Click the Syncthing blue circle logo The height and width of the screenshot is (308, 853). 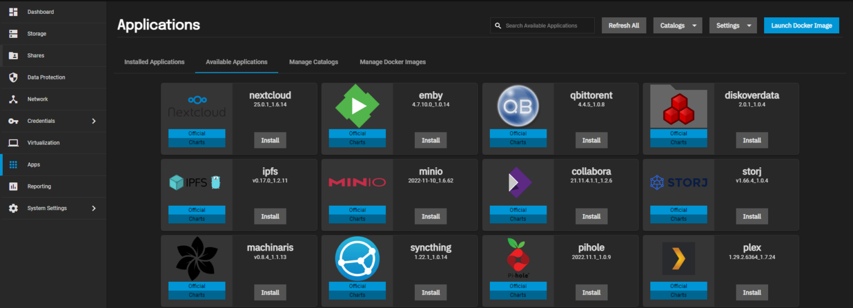[x=357, y=258]
